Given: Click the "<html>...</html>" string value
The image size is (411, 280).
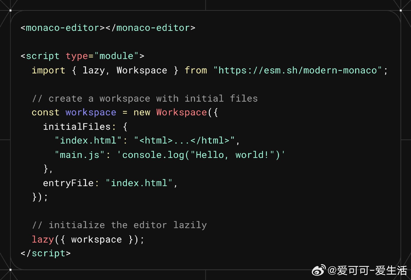Looking at the screenshot, I should [x=184, y=141].
